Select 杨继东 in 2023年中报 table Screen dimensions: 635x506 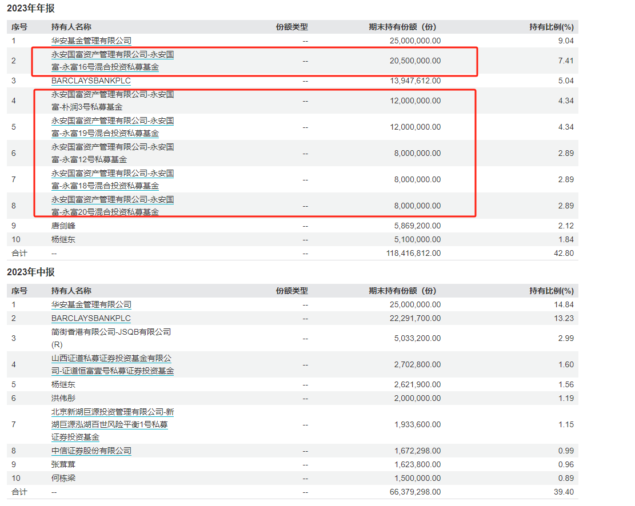pos(63,384)
